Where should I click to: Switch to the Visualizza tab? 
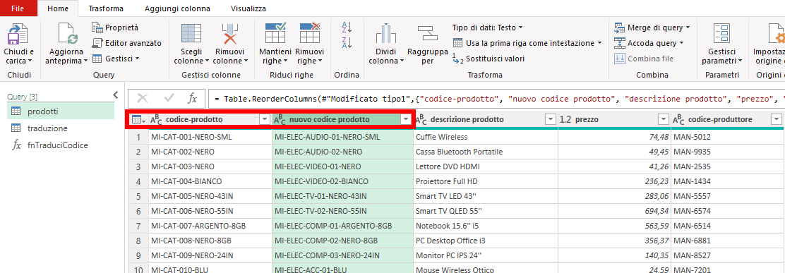point(248,8)
